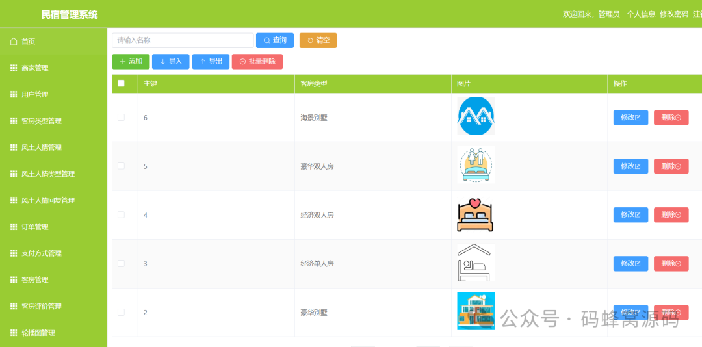Screen dimensions: 702x347
Task: Open the 豪华双人房 couple bed image
Action: click(476, 165)
